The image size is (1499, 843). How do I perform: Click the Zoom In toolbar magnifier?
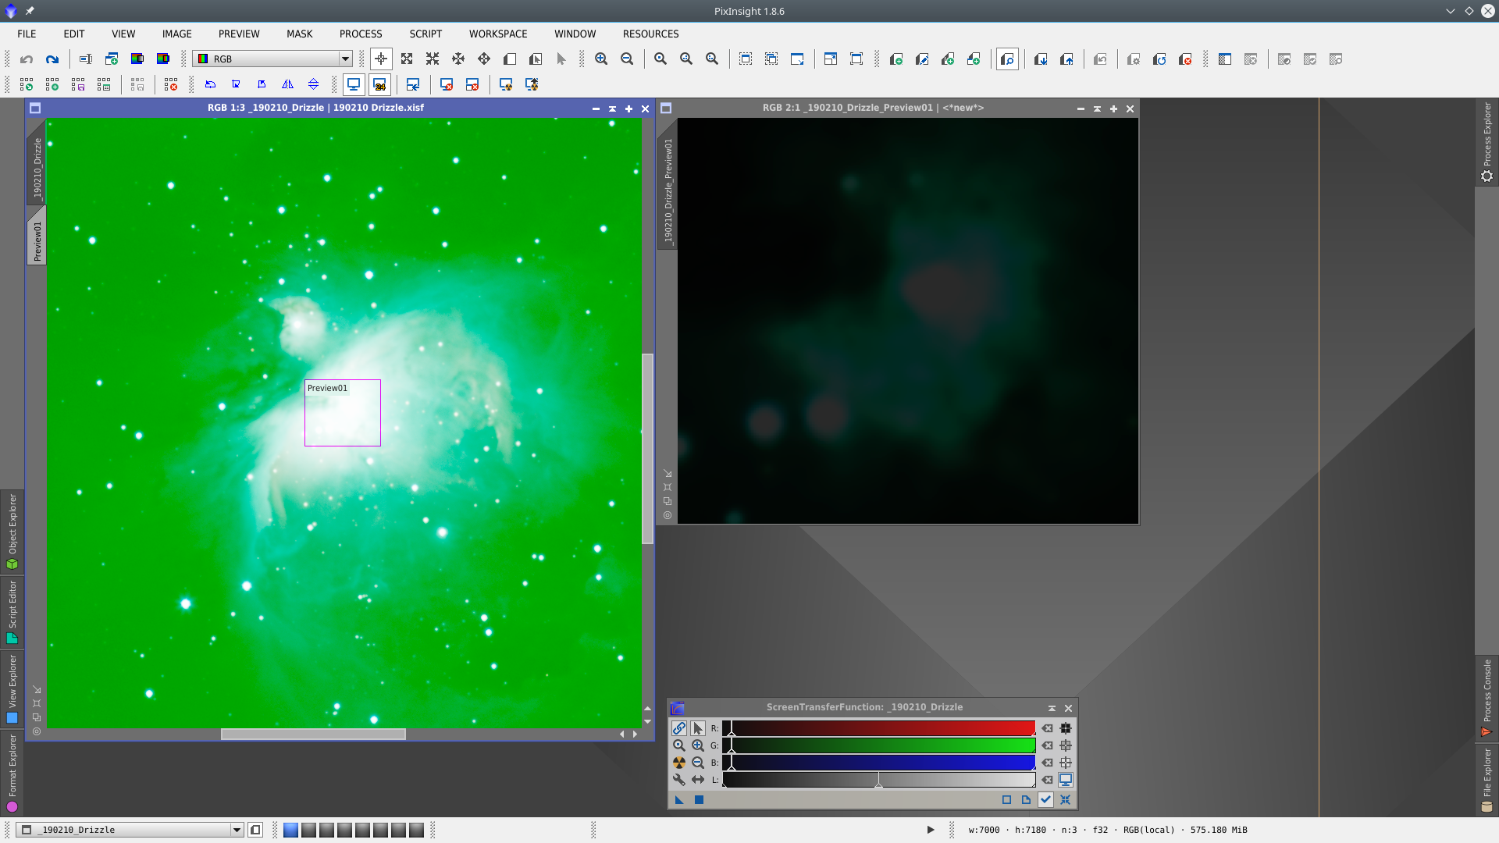tap(601, 59)
